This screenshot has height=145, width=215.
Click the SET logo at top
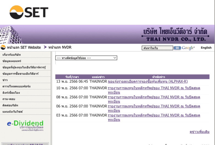[29, 12]
